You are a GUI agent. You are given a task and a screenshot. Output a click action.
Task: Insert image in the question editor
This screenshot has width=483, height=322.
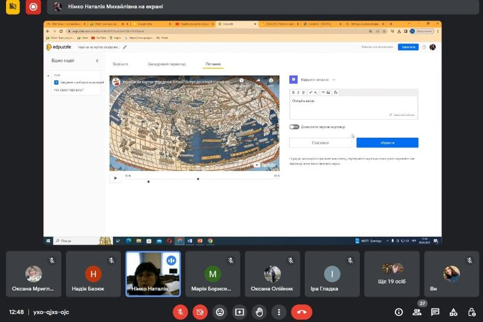point(328,92)
